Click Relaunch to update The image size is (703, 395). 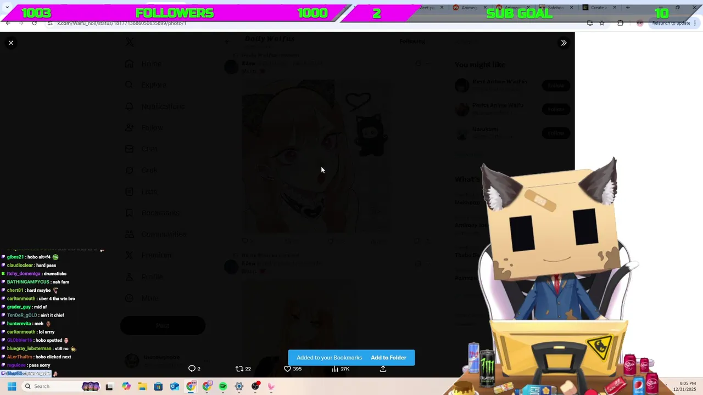(x=671, y=23)
